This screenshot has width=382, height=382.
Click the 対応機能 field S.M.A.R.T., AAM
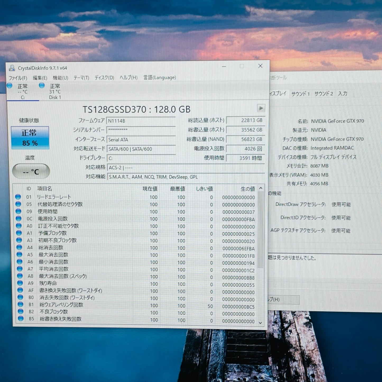(x=186, y=177)
